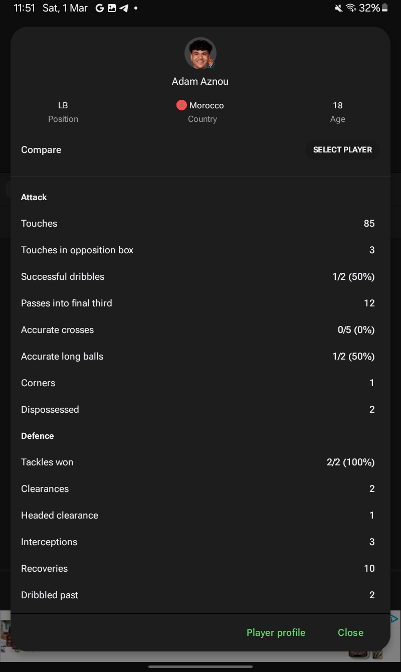
Task: Tap the Wi-Fi signal status icon
Action: point(351,8)
